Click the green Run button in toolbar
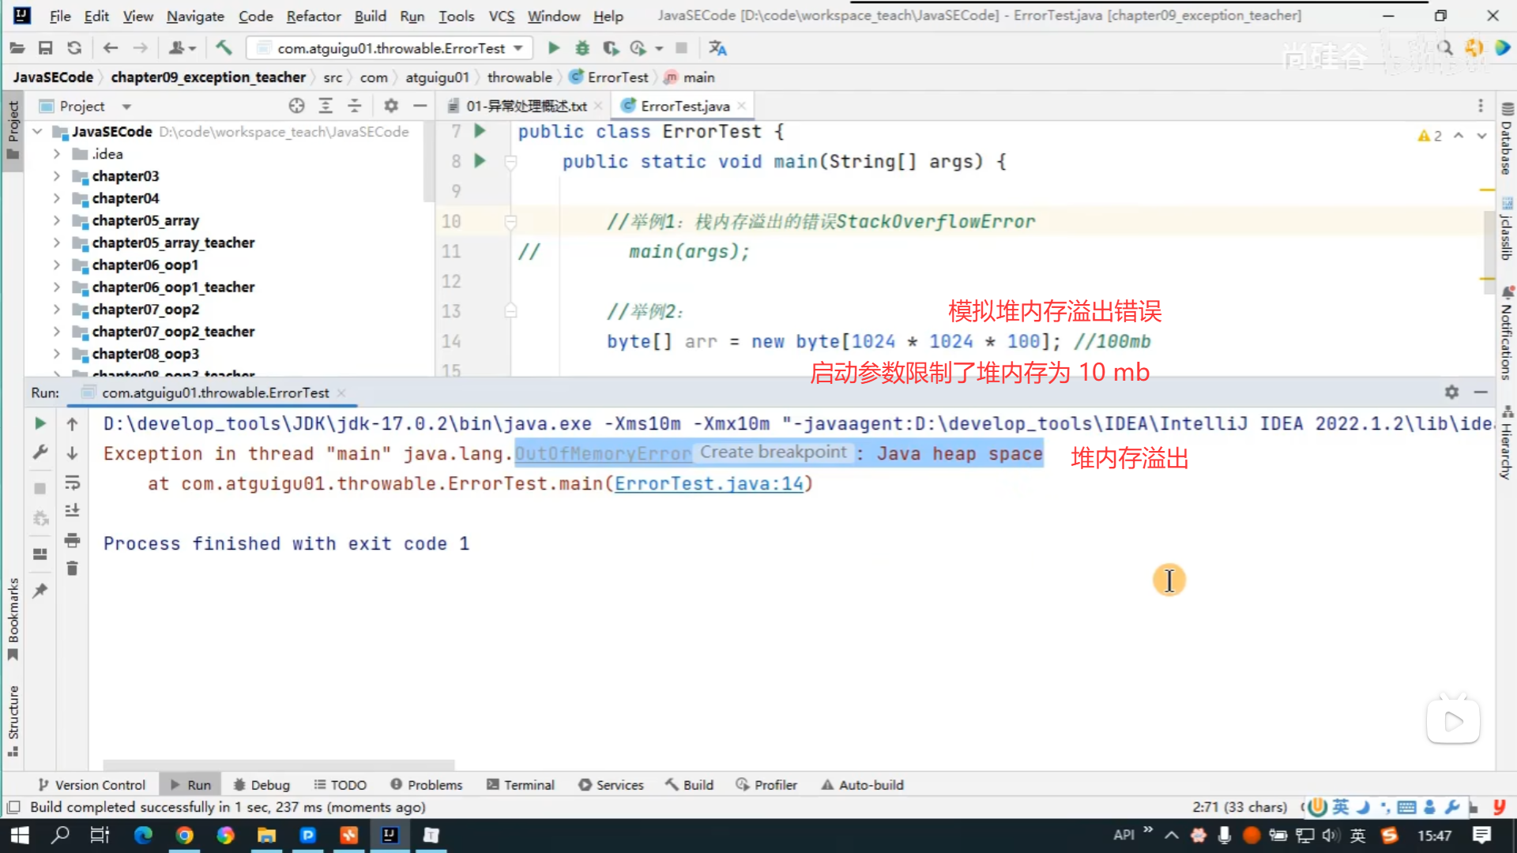Viewport: 1517px width, 853px height. click(553, 48)
